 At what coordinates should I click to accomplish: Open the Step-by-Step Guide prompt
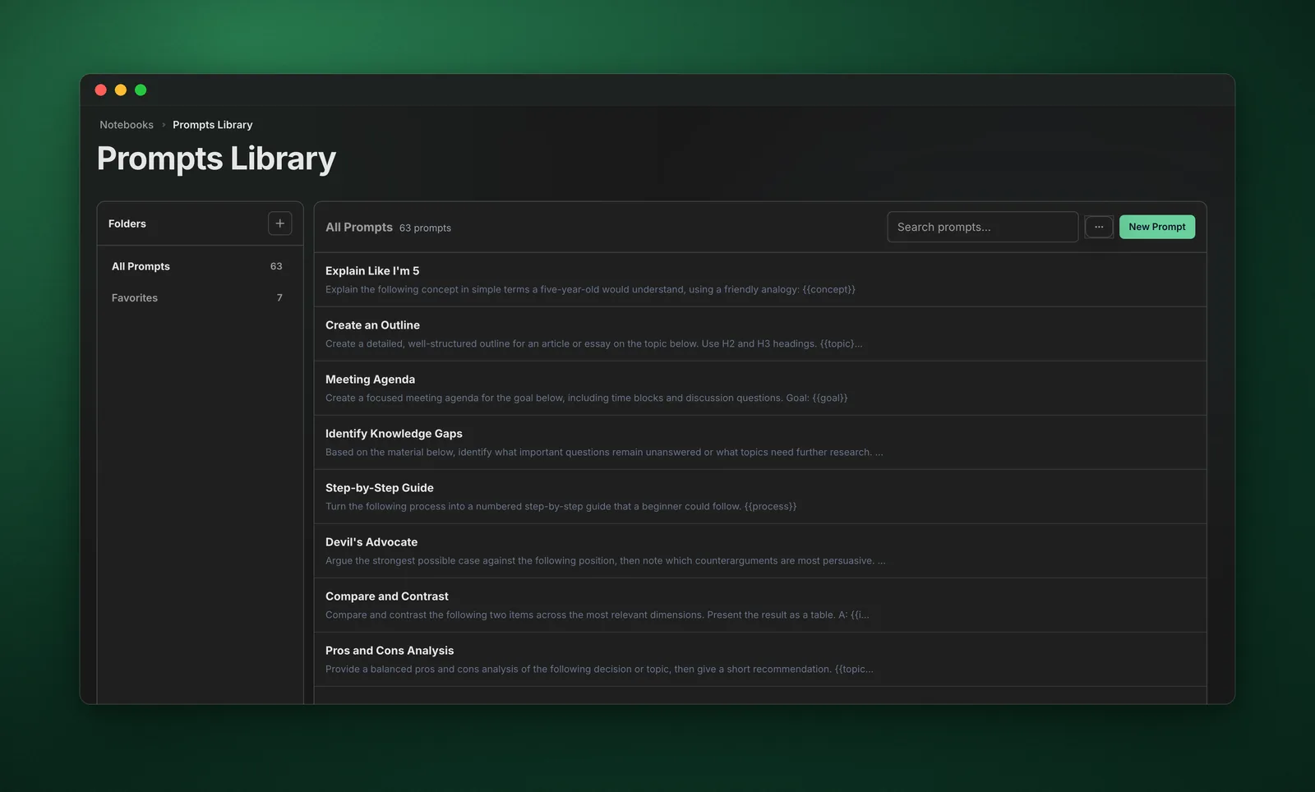coord(760,496)
